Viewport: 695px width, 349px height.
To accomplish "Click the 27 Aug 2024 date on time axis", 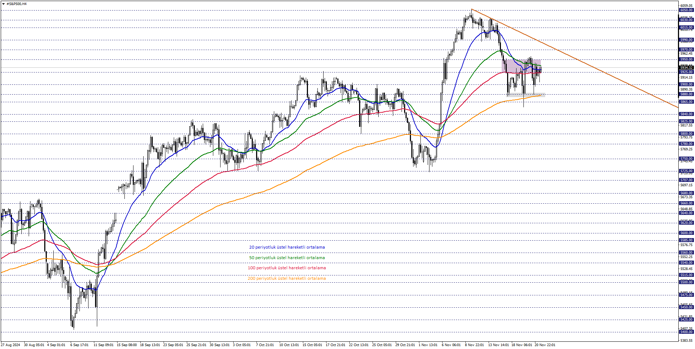I will 11,345.
